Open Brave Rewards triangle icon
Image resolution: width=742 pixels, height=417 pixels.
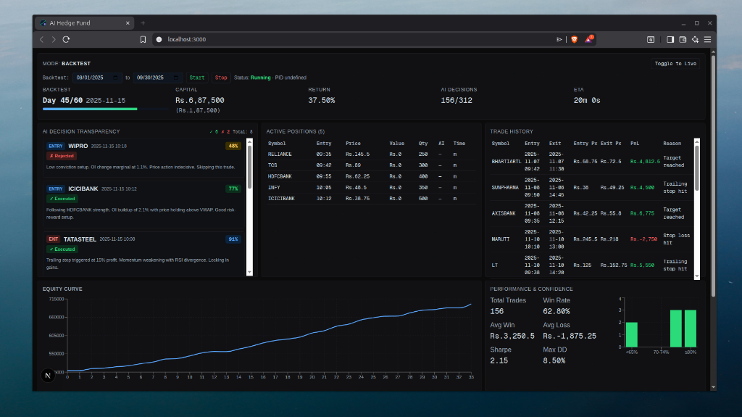(x=588, y=39)
